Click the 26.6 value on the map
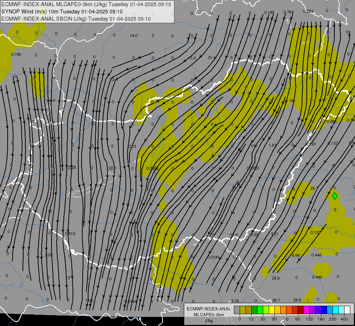 point(297,300)
